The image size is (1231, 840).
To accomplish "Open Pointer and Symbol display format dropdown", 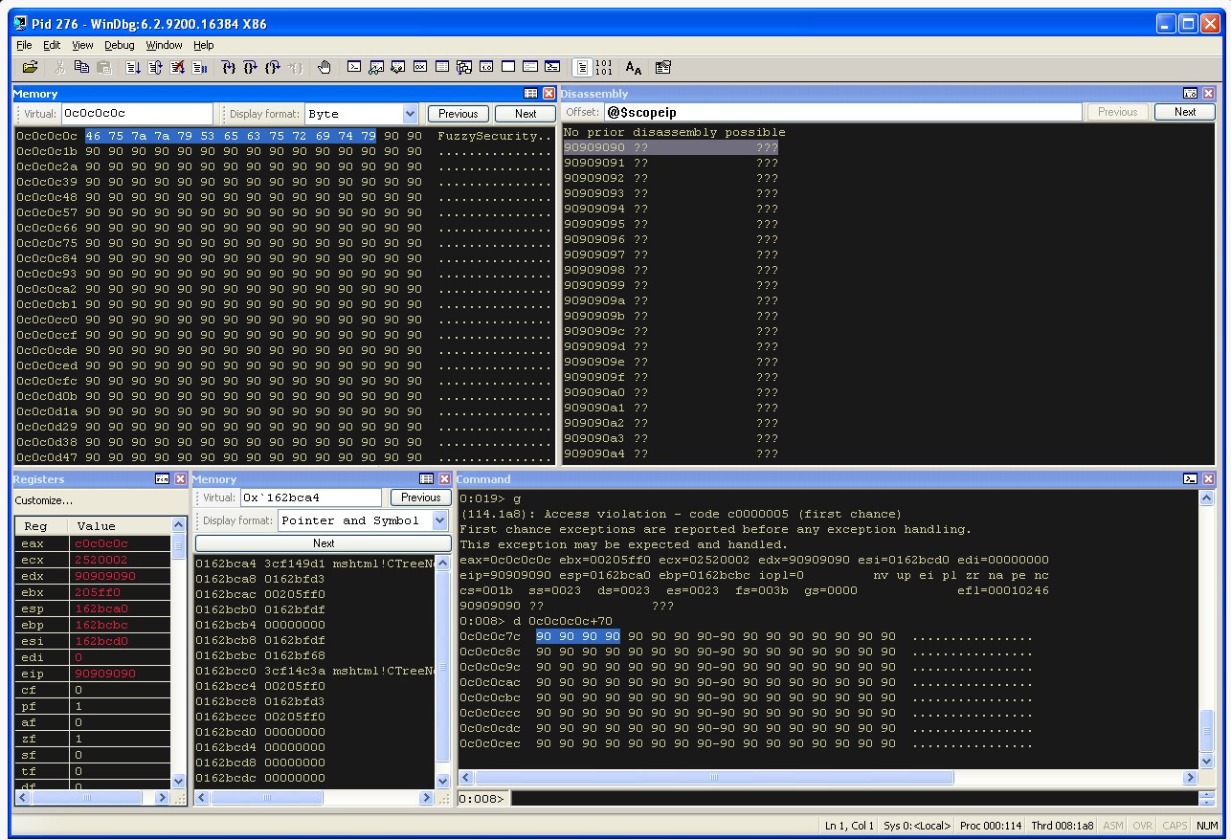I will coord(440,520).
